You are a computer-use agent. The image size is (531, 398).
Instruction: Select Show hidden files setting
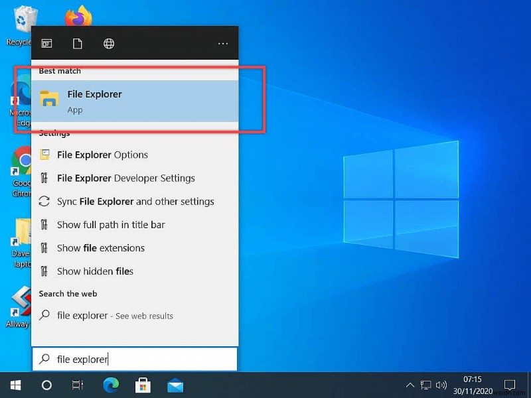click(95, 271)
